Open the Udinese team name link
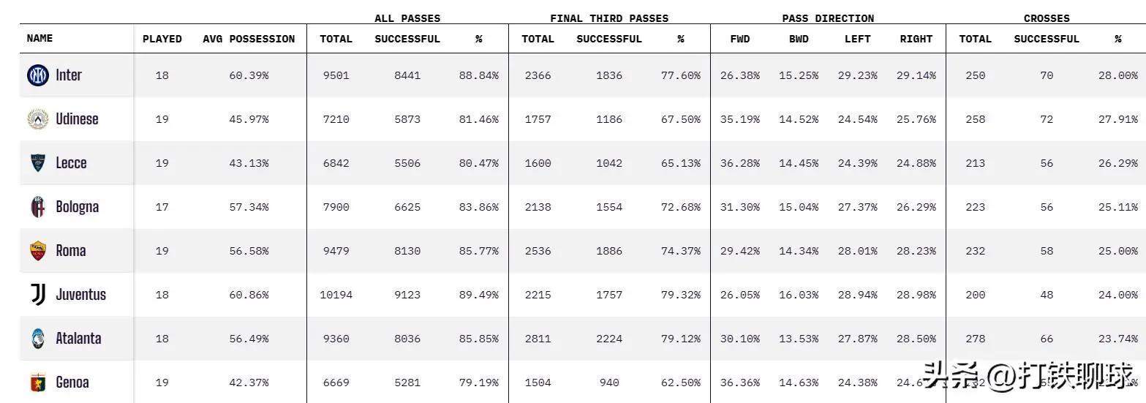 [77, 119]
